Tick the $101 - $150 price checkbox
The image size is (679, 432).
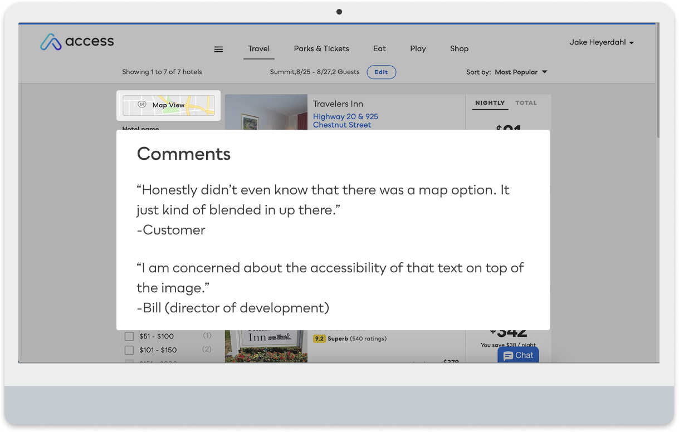129,350
